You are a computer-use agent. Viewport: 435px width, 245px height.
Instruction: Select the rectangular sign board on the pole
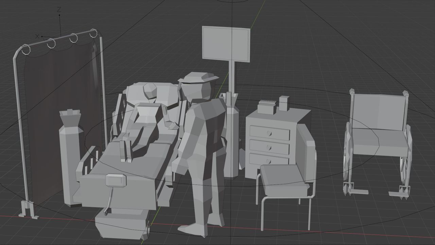click(226, 44)
